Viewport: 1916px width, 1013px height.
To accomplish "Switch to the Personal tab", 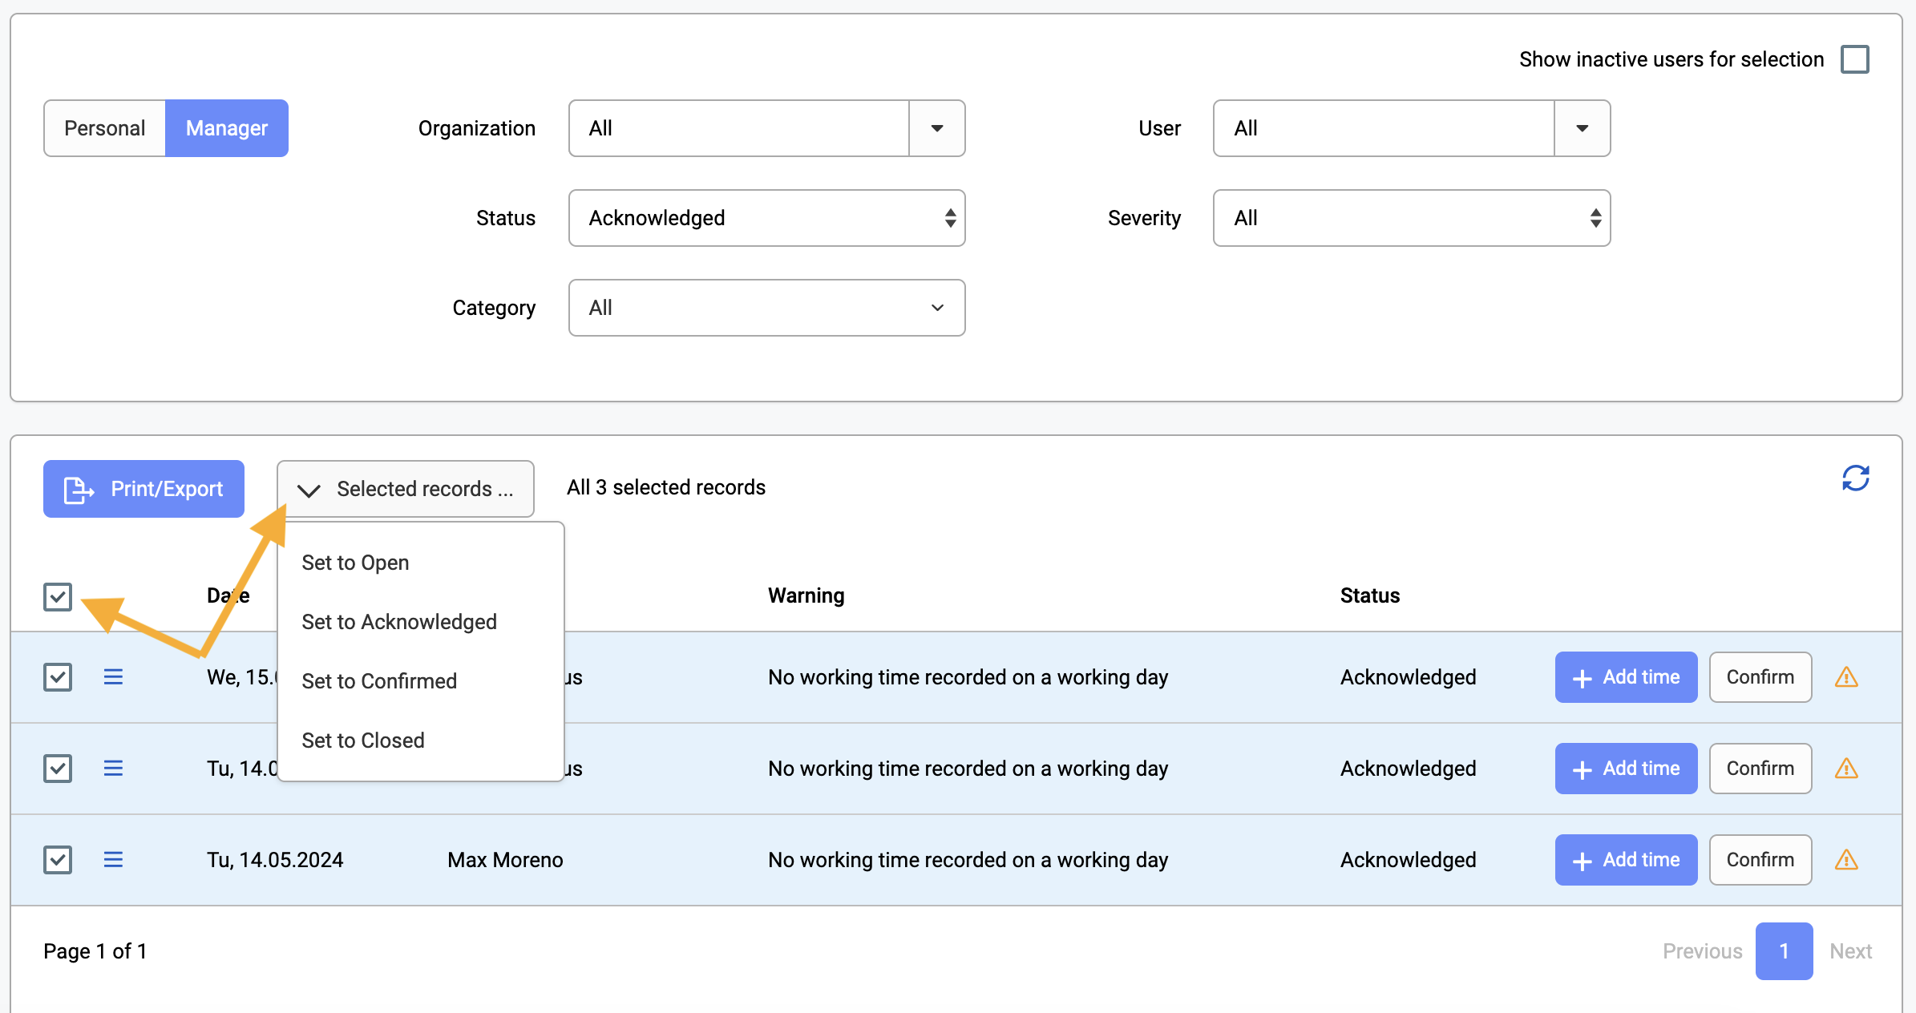I will tap(105, 128).
